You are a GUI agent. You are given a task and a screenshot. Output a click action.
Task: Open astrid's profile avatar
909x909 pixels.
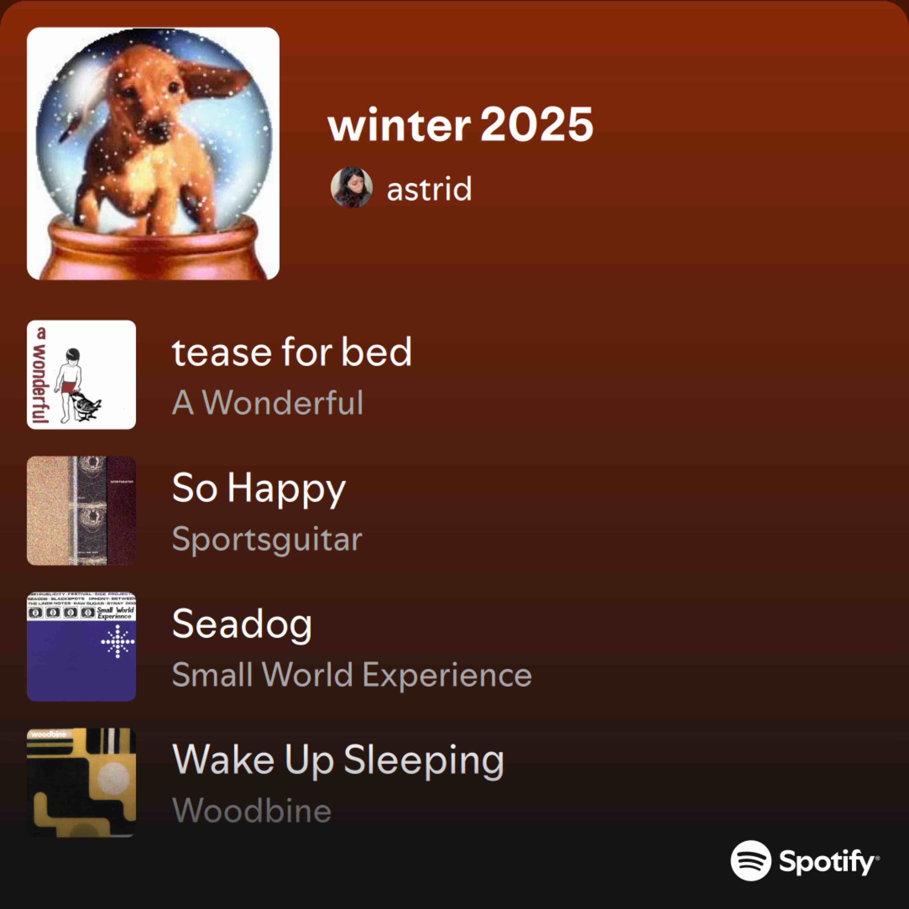351,187
